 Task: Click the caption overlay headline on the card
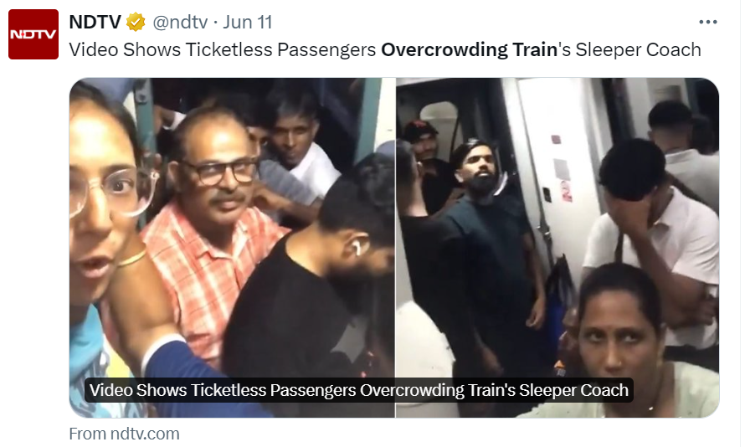(359, 390)
